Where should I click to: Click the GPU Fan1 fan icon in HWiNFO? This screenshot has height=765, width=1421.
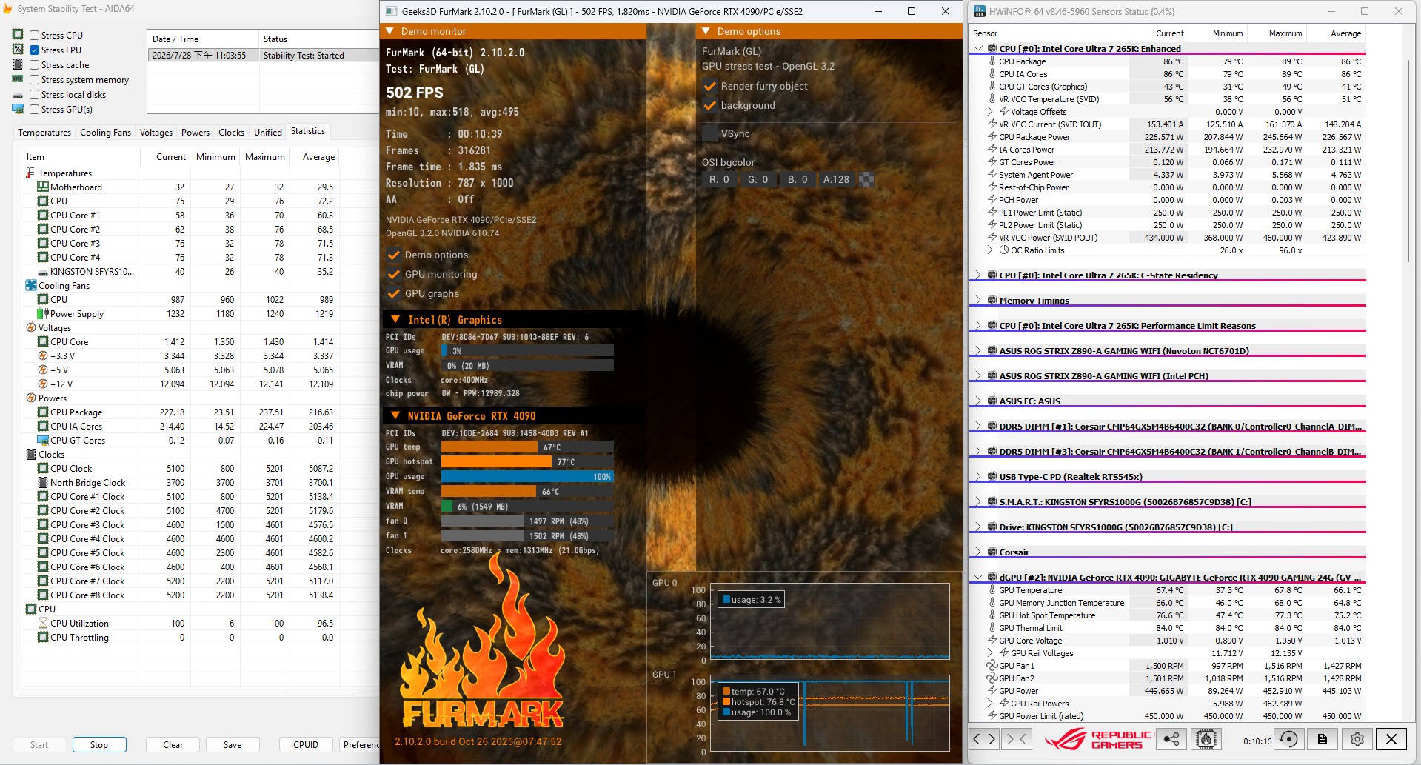click(992, 666)
